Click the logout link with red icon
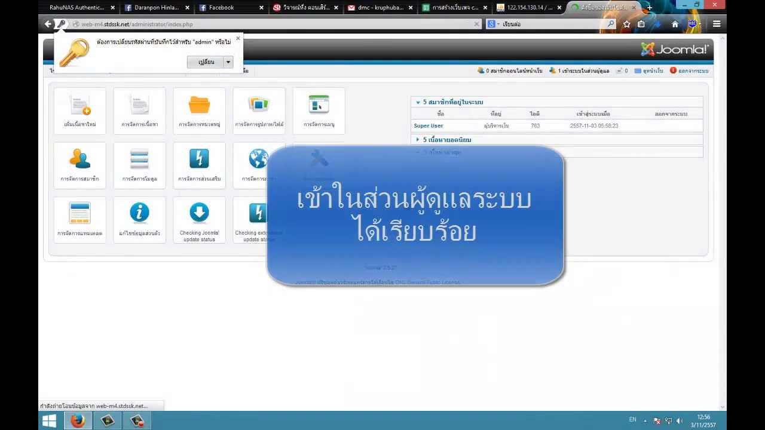The image size is (765, 430). click(689, 70)
